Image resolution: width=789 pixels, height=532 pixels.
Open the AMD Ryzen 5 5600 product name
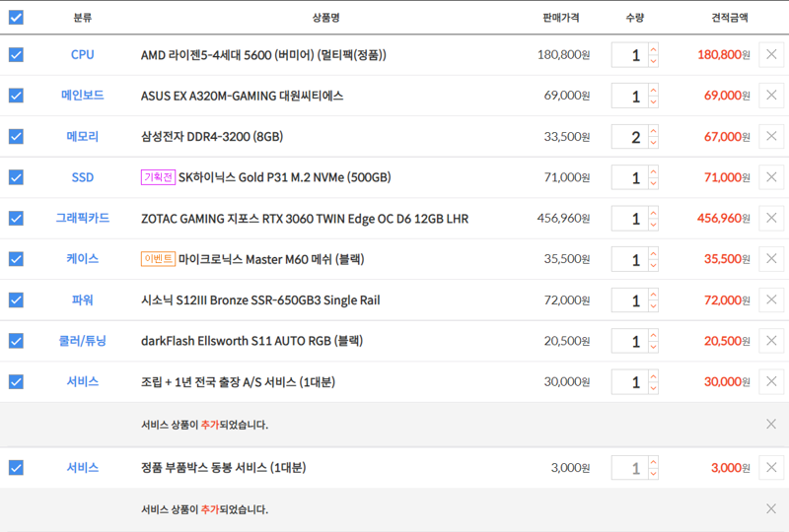[x=263, y=54]
